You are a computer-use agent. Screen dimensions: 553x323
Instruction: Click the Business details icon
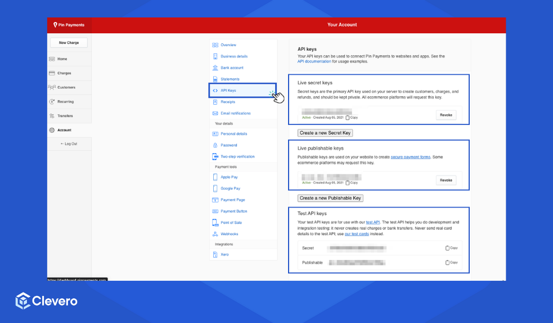[x=215, y=56]
